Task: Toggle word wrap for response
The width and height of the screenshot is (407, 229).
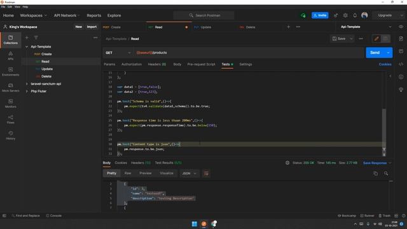Action: [x=206, y=174]
